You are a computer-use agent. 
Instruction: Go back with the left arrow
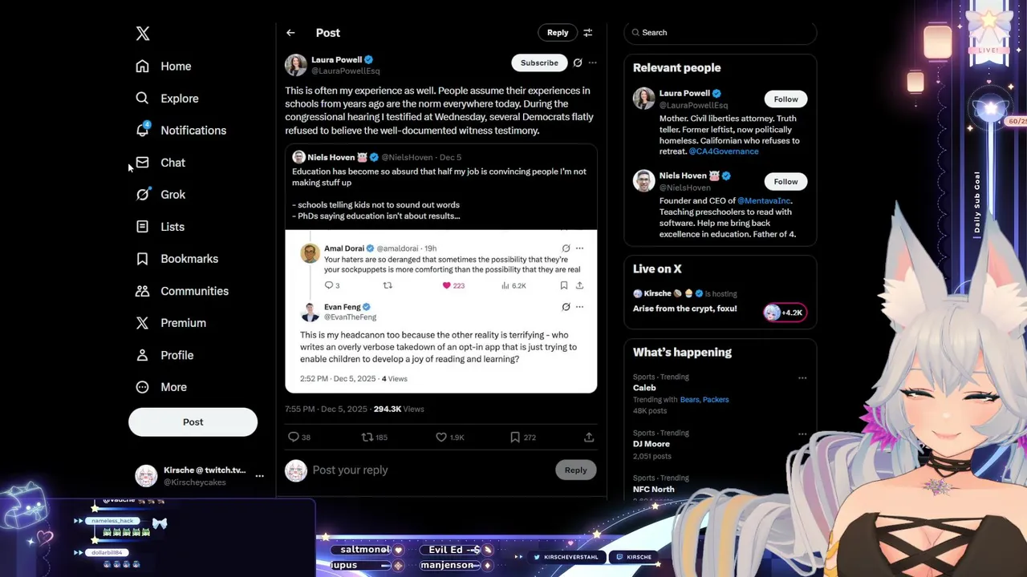(290, 33)
